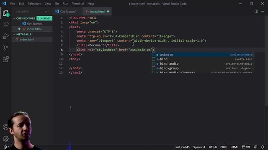Click the meta viewport line

[142, 41]
